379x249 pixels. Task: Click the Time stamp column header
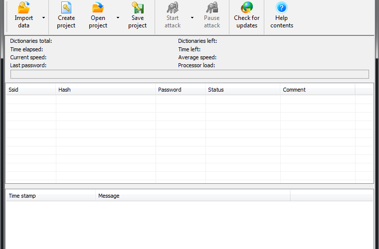[50, 196]
